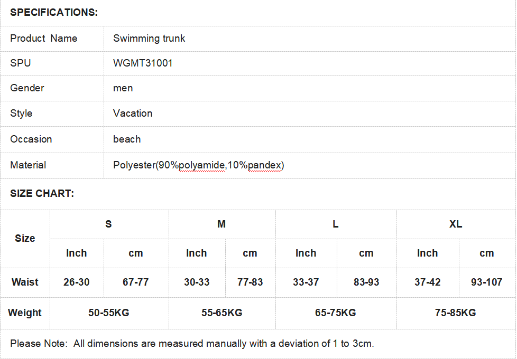
Task: Select the Occasion value beach
Action: [x=127, y=139]
